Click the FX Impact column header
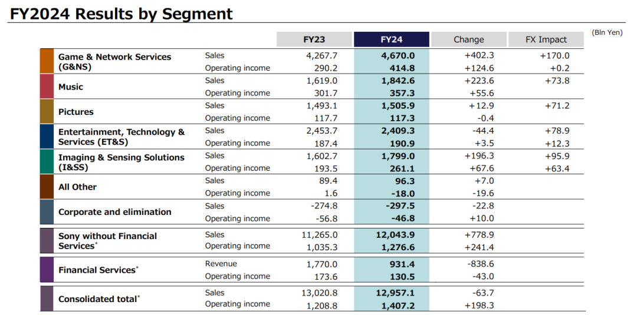 tap(546, 39)
